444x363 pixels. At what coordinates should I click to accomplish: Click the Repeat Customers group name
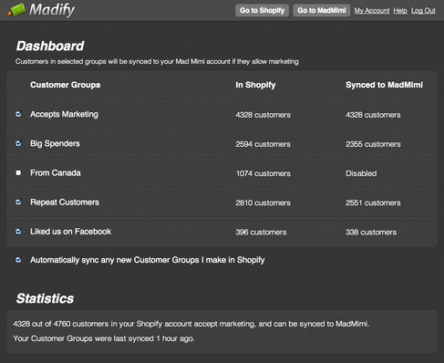coord(65,202)
